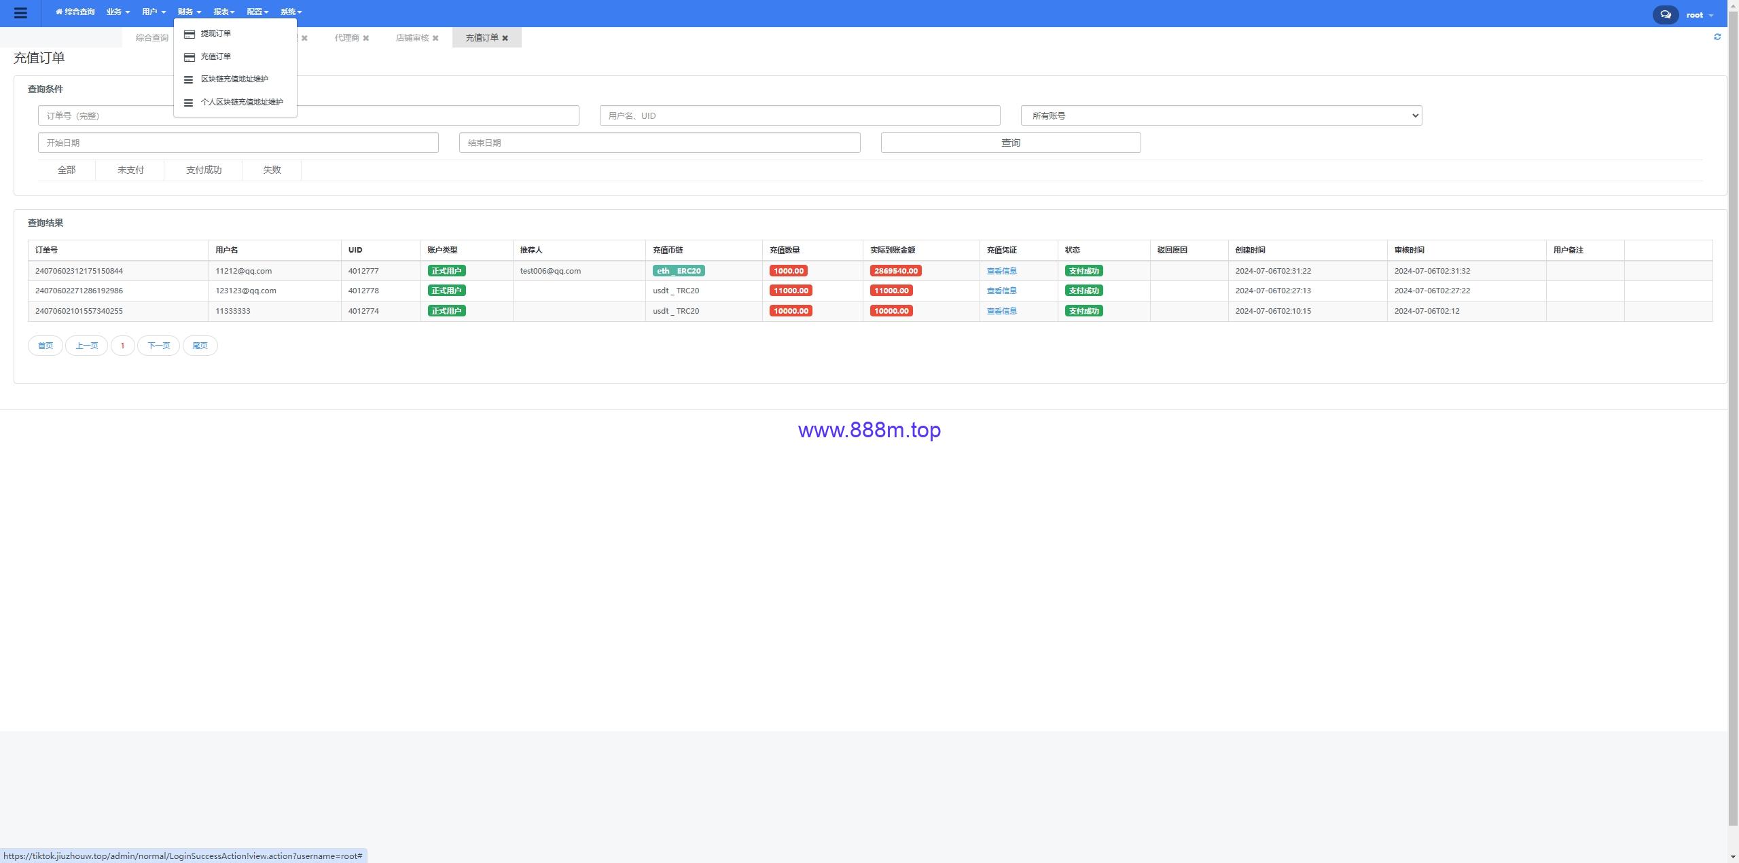Close the 店铺审核 tab
Viewport: 1739px width, 863px height.
[x=435, y=38]
